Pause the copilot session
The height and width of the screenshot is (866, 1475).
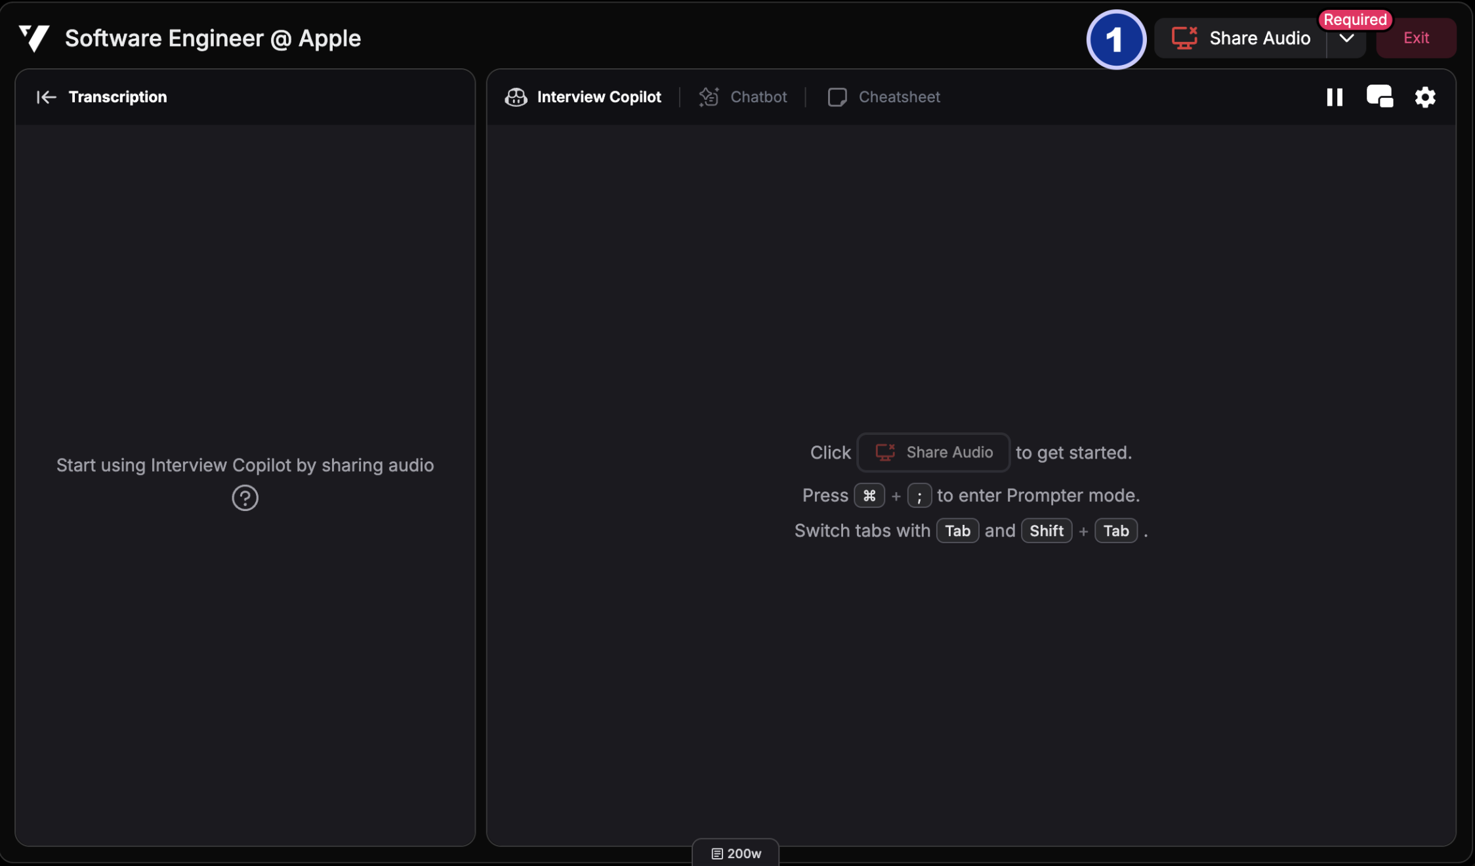point(1335,96)
